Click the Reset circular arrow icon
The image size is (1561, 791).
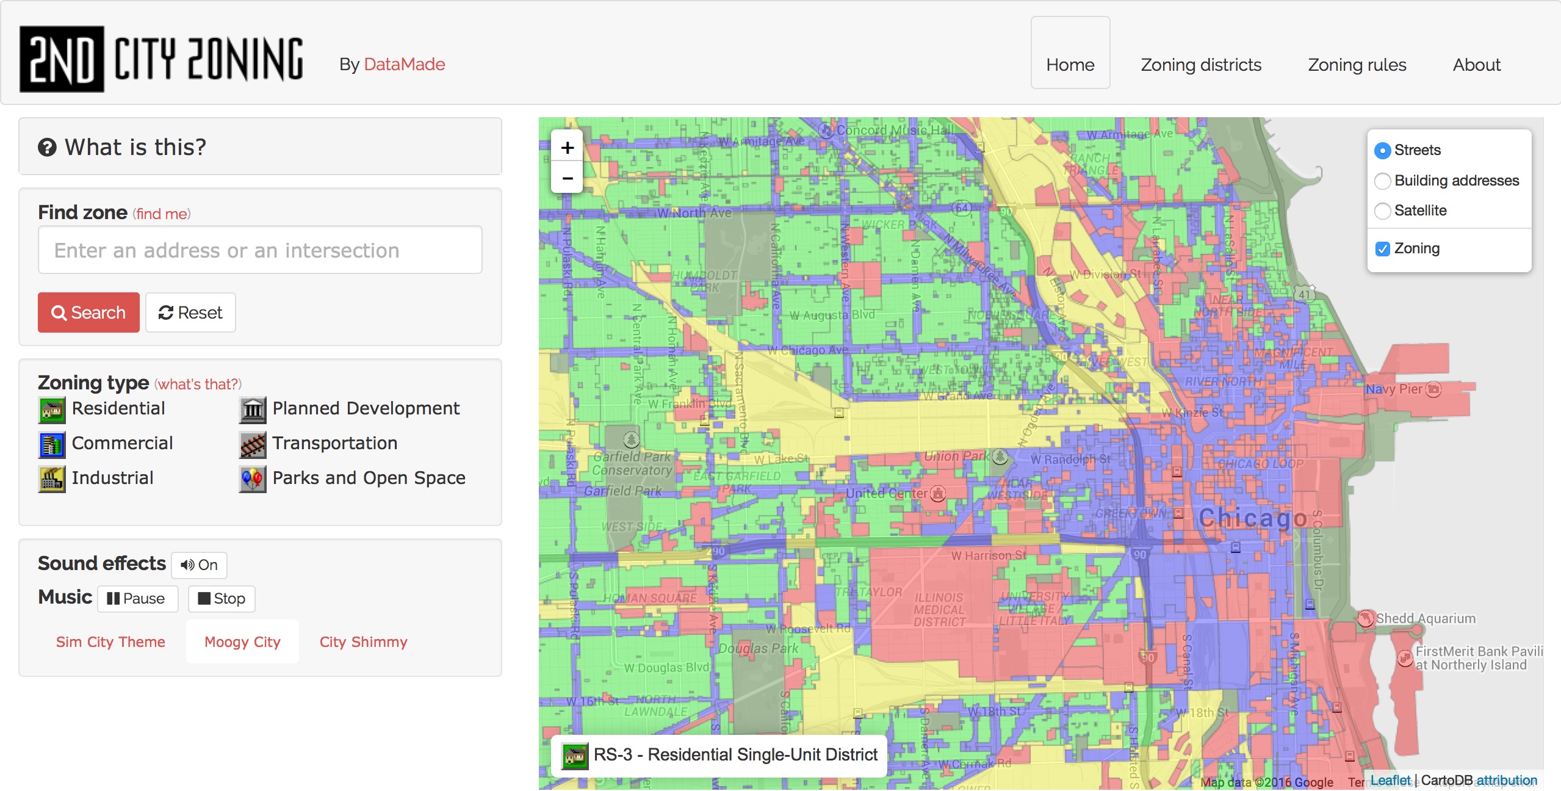[x=164, y=312]
